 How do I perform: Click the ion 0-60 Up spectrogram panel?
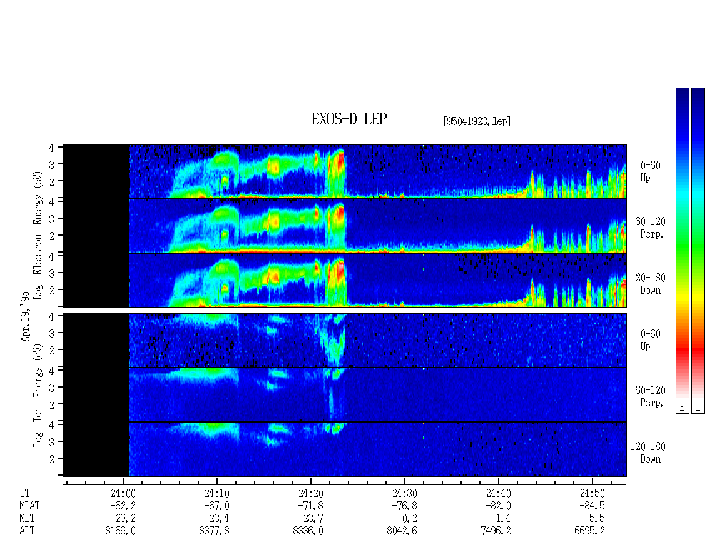345,340
